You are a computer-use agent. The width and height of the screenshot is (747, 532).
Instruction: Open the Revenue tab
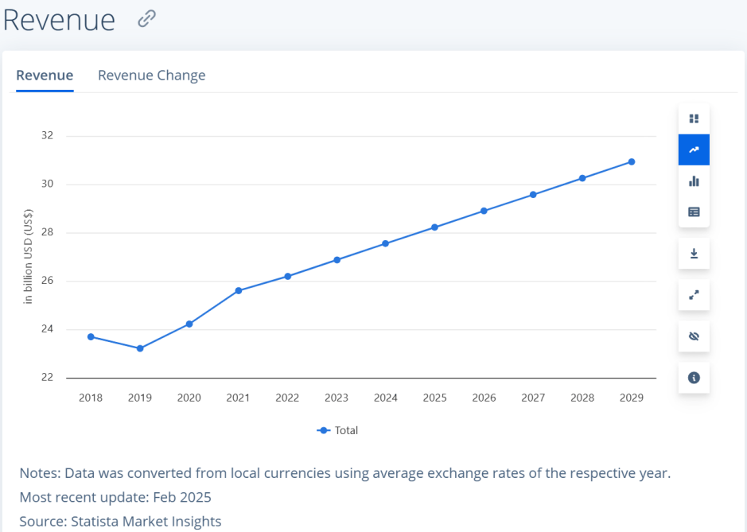[x=45, y=76]
